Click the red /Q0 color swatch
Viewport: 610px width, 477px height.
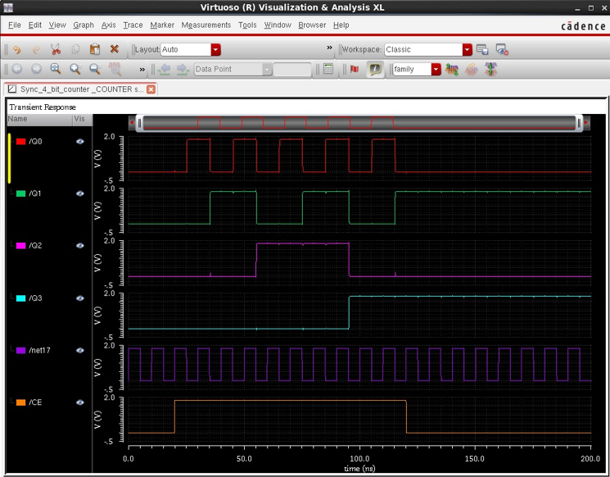(20, 141)
